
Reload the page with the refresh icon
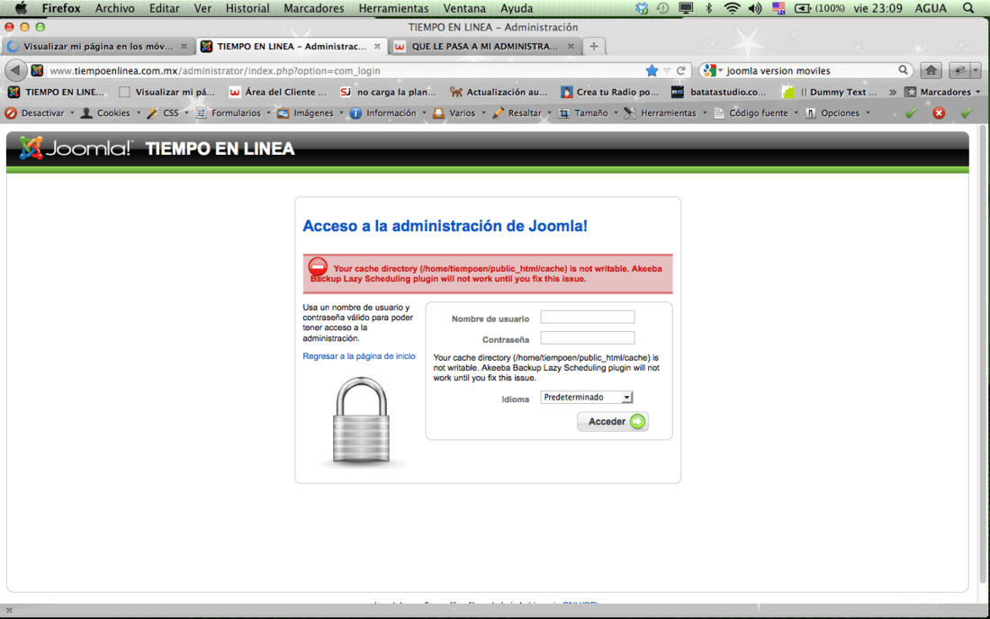680,71
